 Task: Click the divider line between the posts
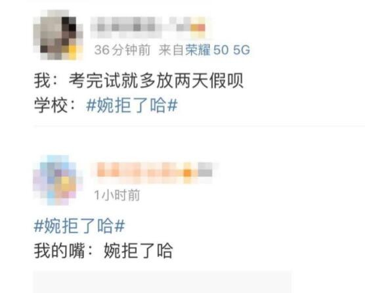(200, 126)
